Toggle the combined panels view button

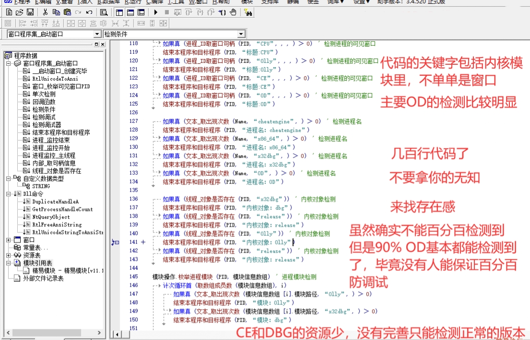click(x=141, y=12)
